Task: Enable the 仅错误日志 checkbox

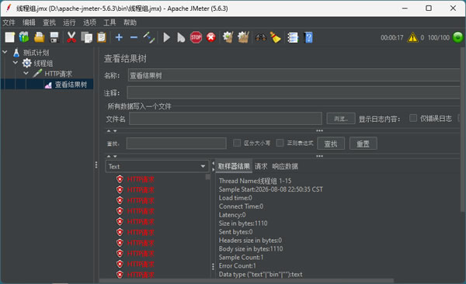Action: pos(413,118)
